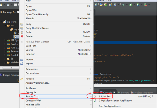Collapse the sql_conn project tree node
157x108 pixels.
pyautogui.click(x=1, y=22)
